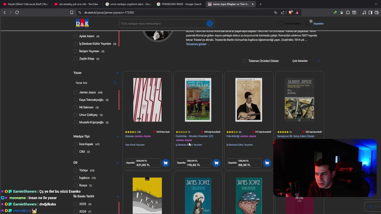
Task: Switch to abi arkadaş çok ısrar etti tab
Action: [76, 4]
